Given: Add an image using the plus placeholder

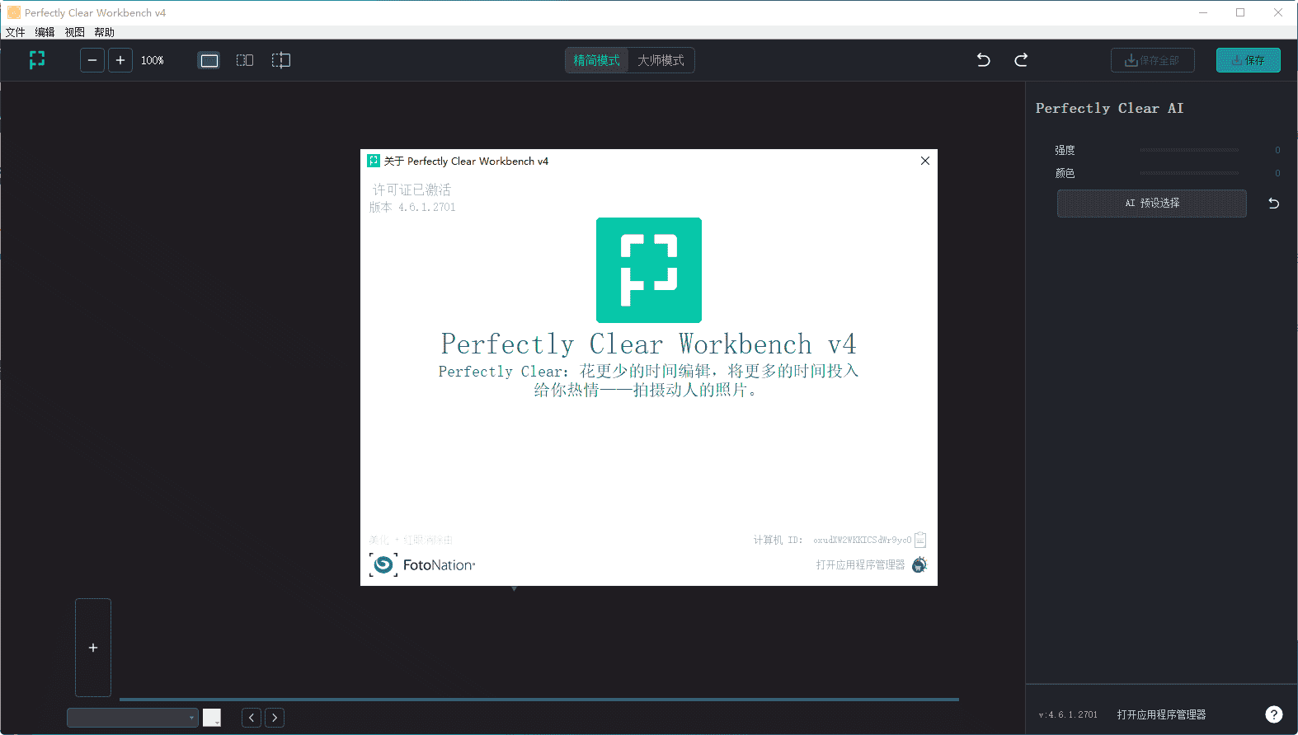Looking at the screenshot, I should 93,648.
